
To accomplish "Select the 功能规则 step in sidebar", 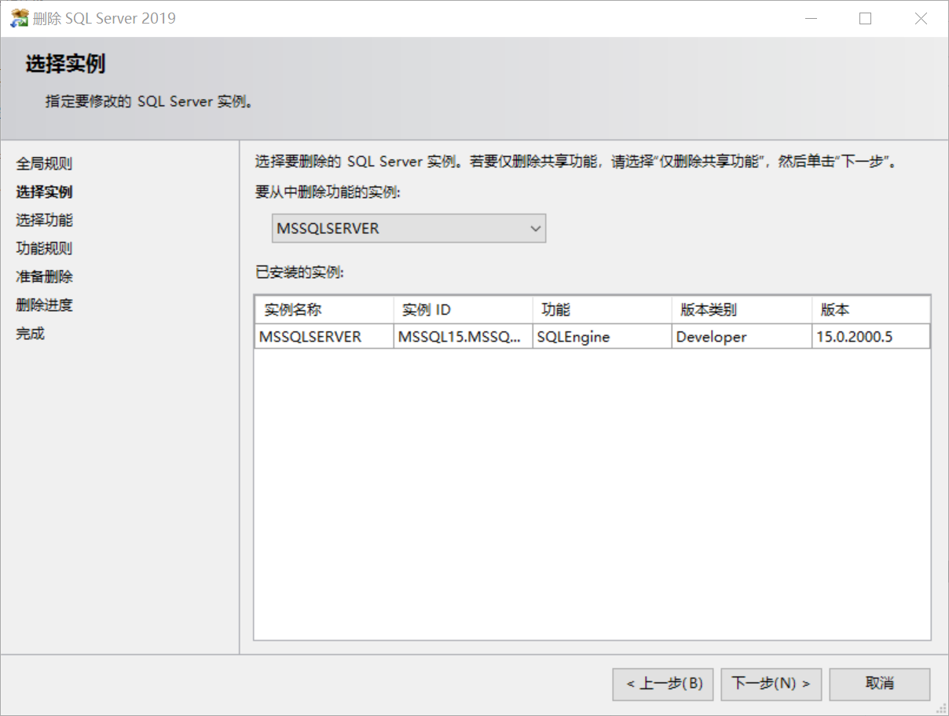I will 44,249.
